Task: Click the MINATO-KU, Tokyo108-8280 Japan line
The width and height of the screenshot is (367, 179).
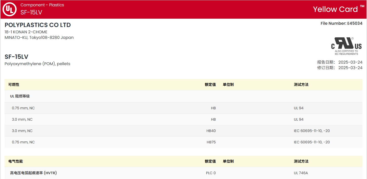Action: 39,38
